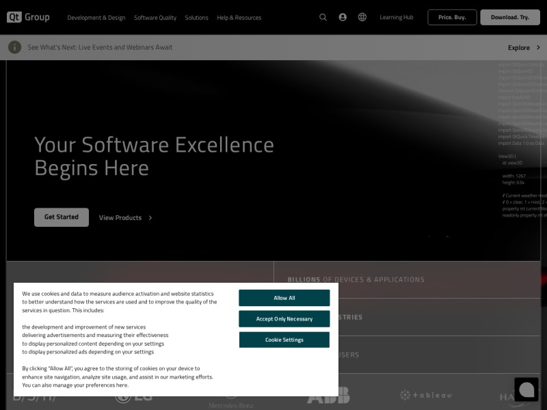
Task: Open the Help & Resources menu
Action: coord(239,18)
